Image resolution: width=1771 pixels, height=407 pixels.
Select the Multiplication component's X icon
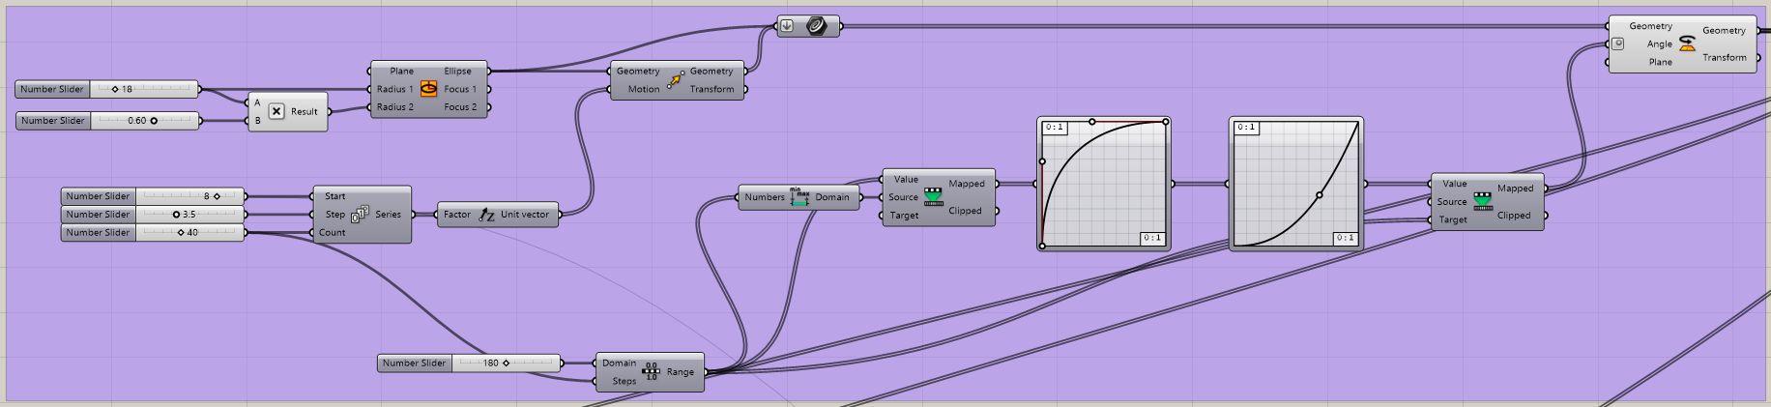[276, 111]
